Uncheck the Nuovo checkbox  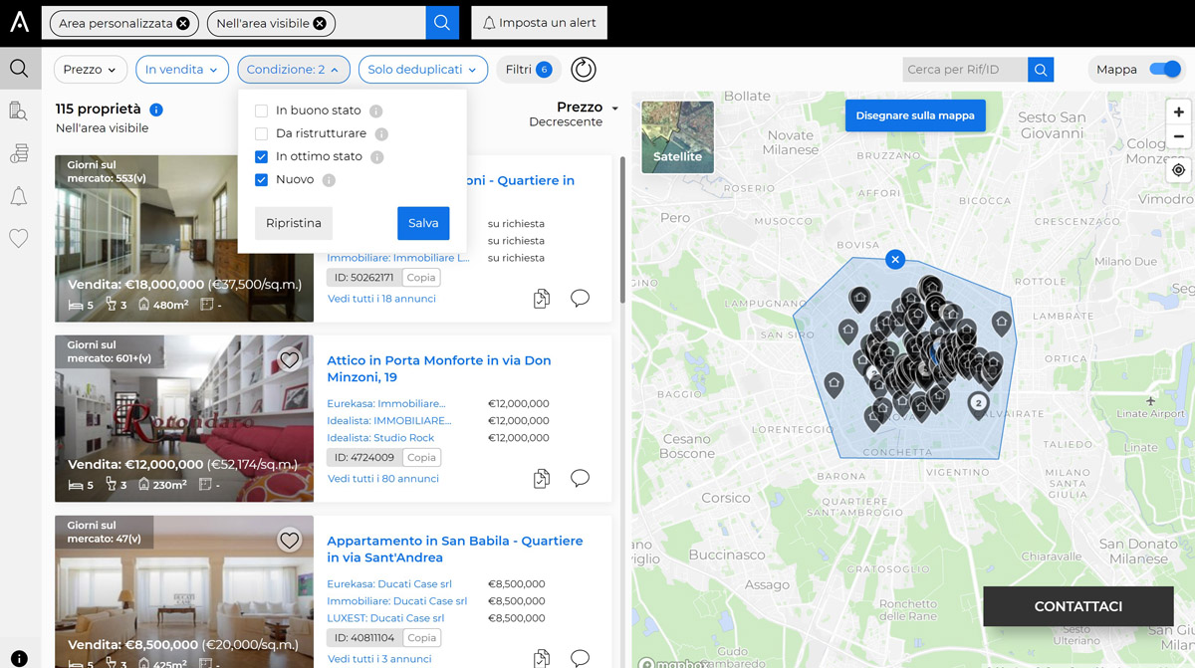coord(262,179)
